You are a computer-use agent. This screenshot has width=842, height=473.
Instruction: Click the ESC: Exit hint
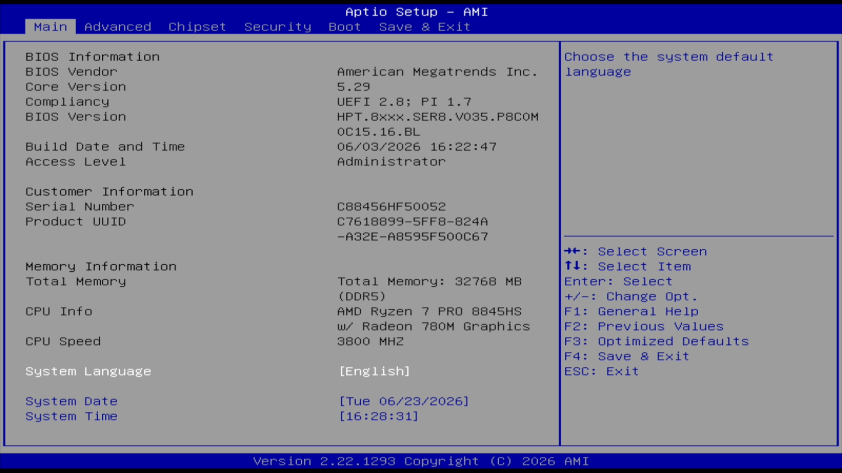point(601,371)
